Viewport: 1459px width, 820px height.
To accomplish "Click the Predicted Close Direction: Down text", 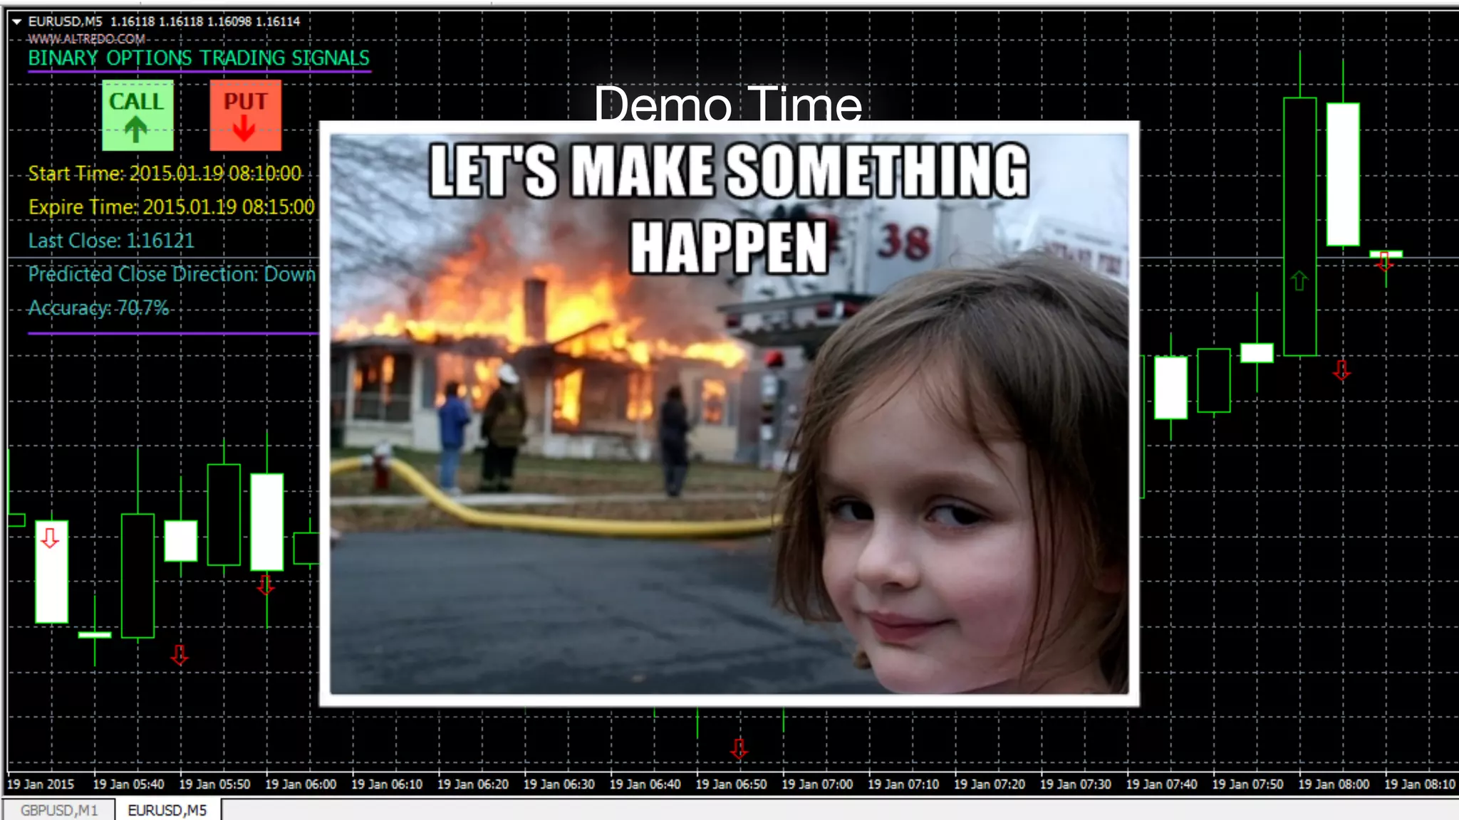I will point(171,274).
